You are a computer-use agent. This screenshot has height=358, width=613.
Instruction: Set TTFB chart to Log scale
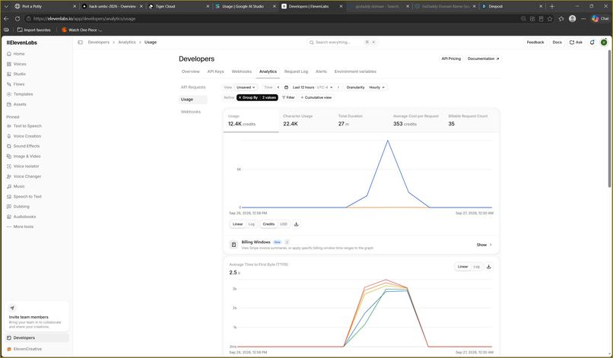(x=477, y=267)
